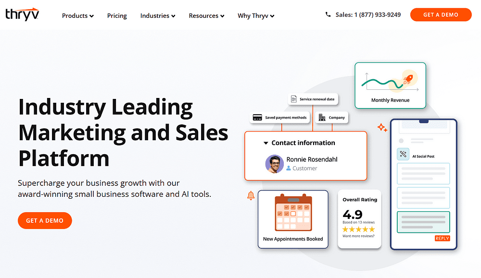The height and width of the screenshot is (278, 481).
Task: Click the notification bell icon
Action: click(251, 195)
